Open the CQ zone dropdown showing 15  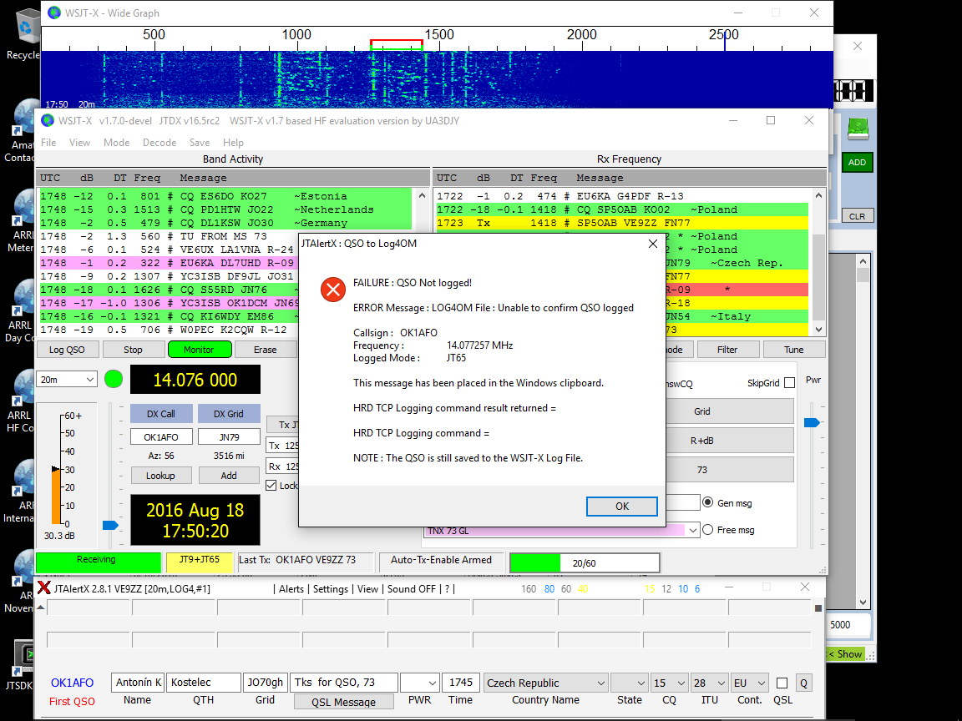click(670, 683)
